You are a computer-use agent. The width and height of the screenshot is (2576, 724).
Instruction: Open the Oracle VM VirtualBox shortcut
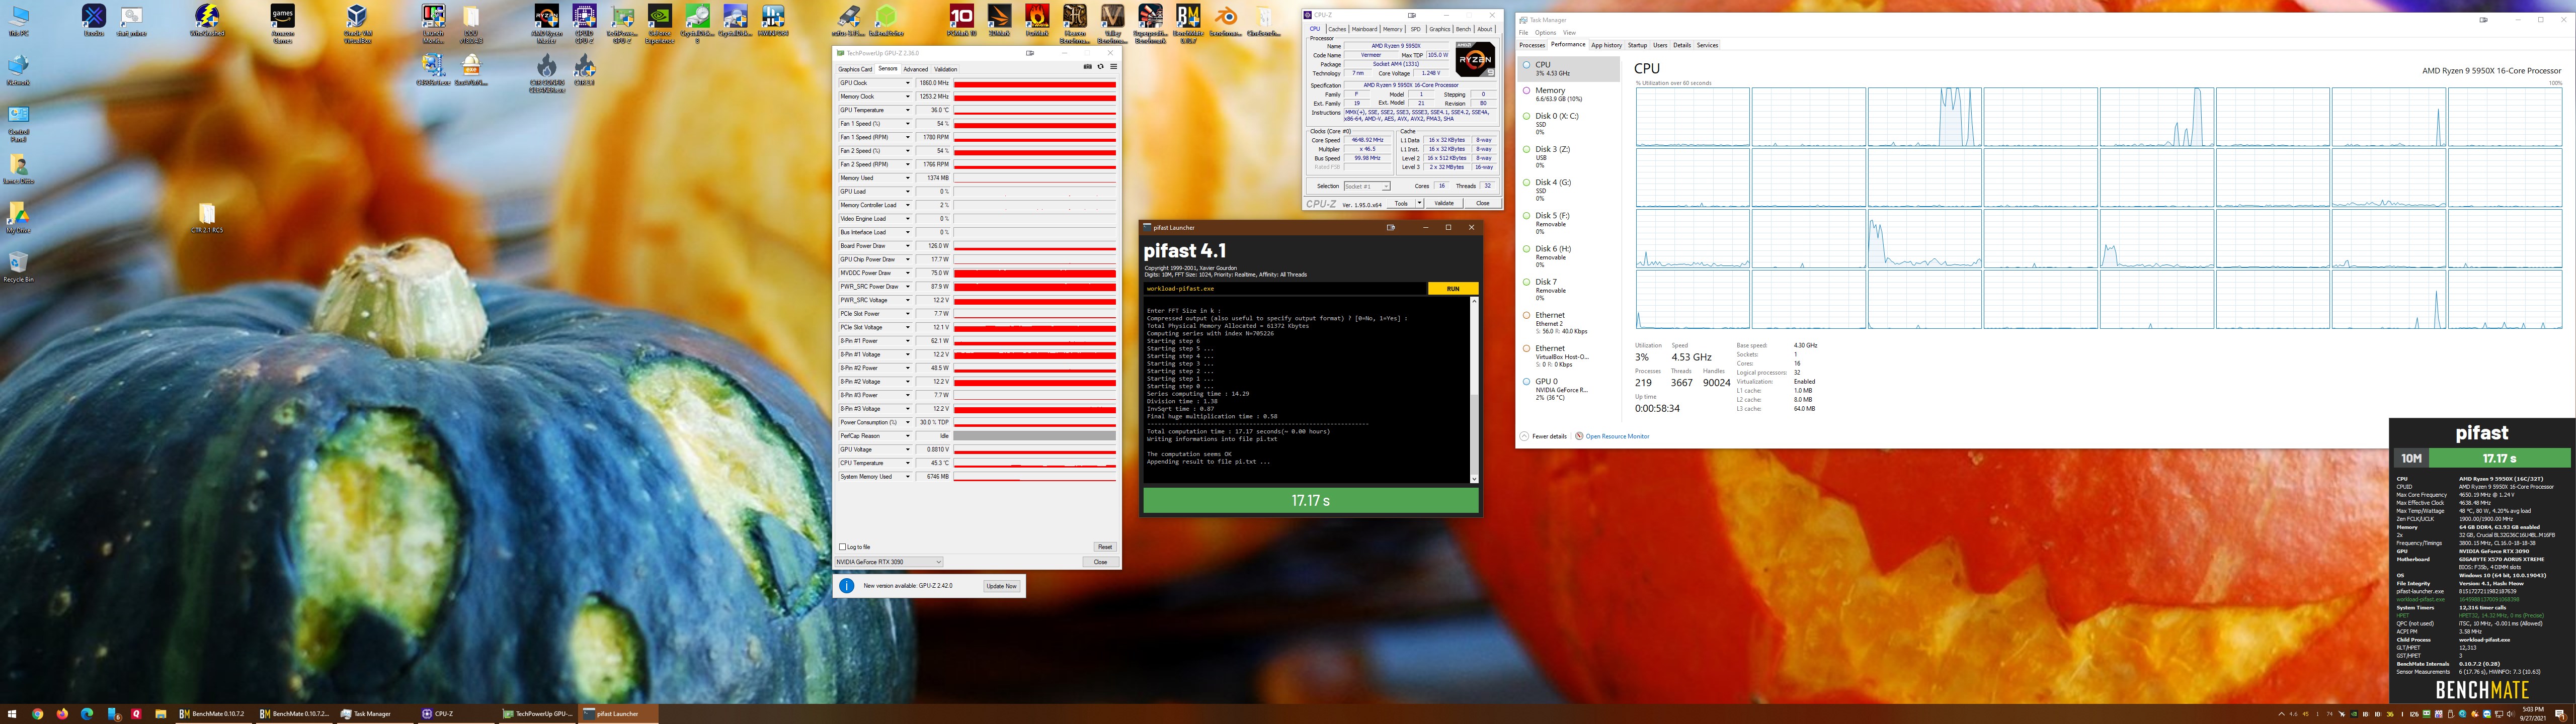tap(357, 24)
